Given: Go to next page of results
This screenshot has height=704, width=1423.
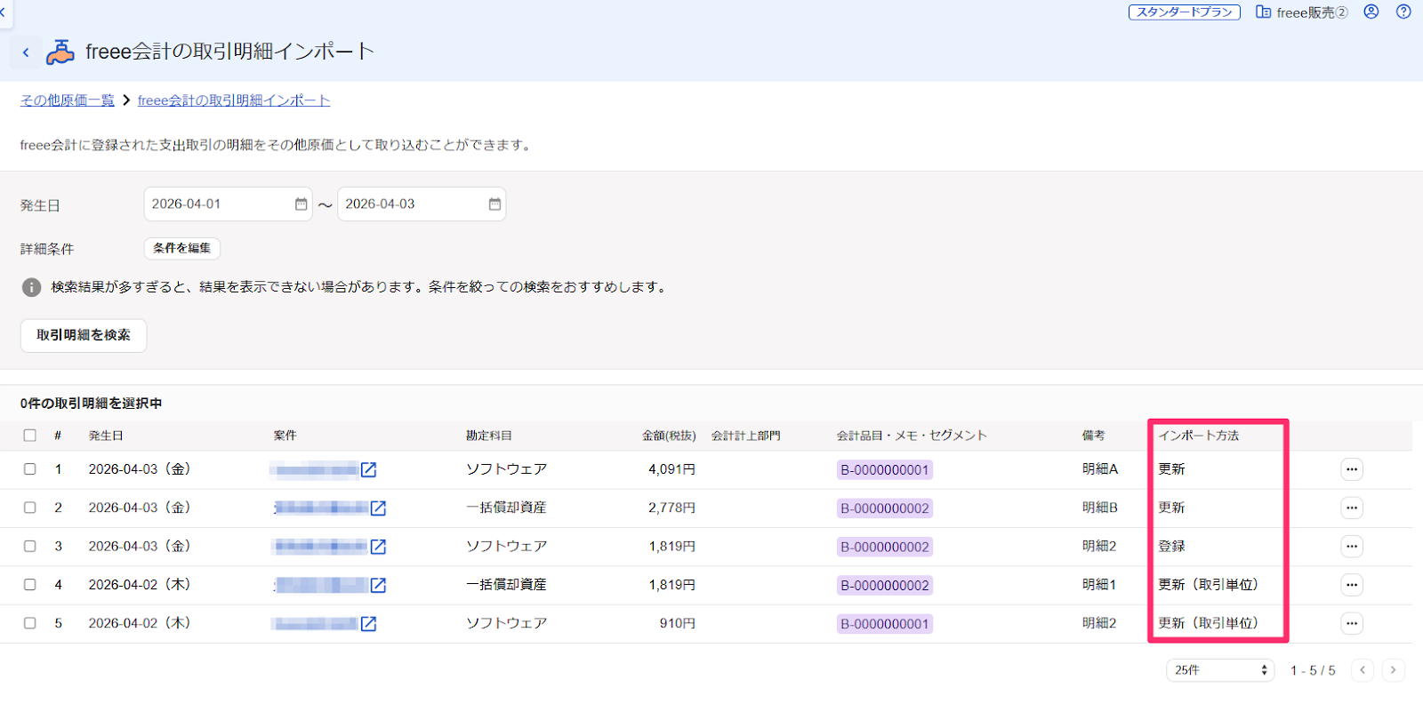Looking at the screenshot, I should pos(1394,670).
